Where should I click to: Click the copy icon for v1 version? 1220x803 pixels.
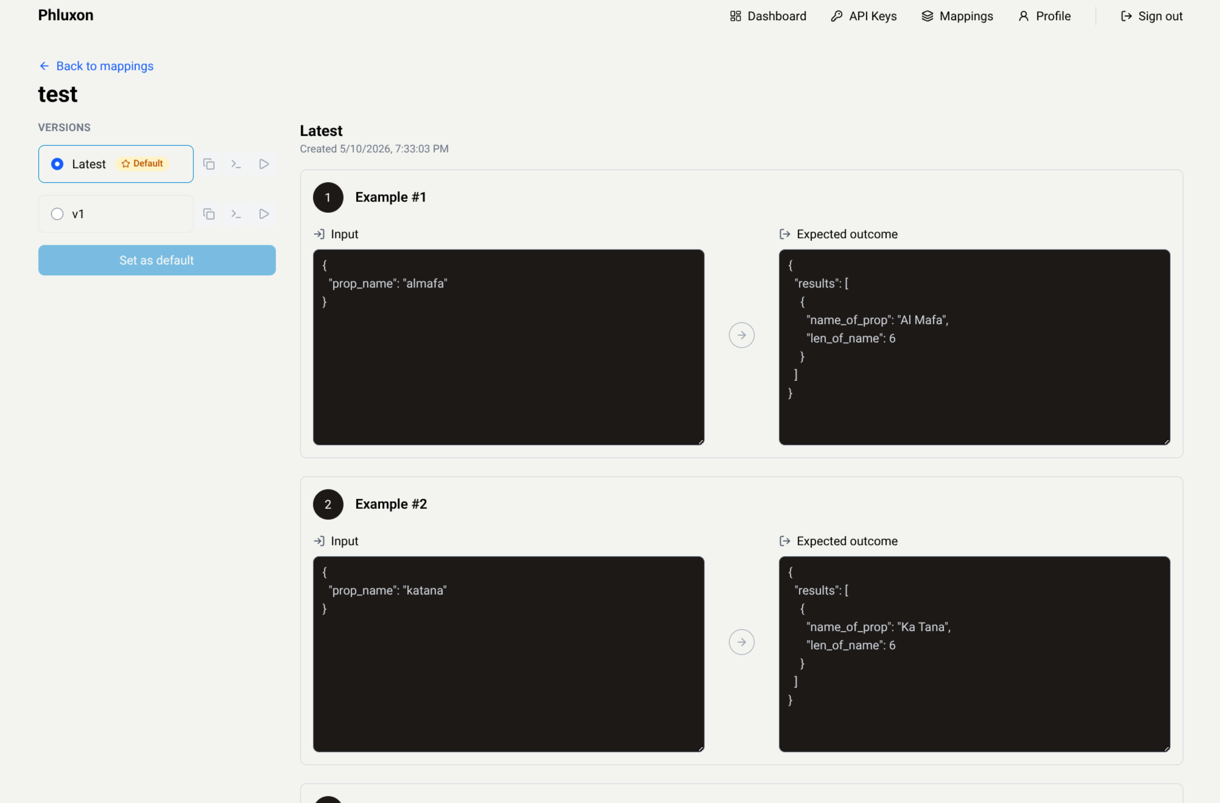click(209, 214)
